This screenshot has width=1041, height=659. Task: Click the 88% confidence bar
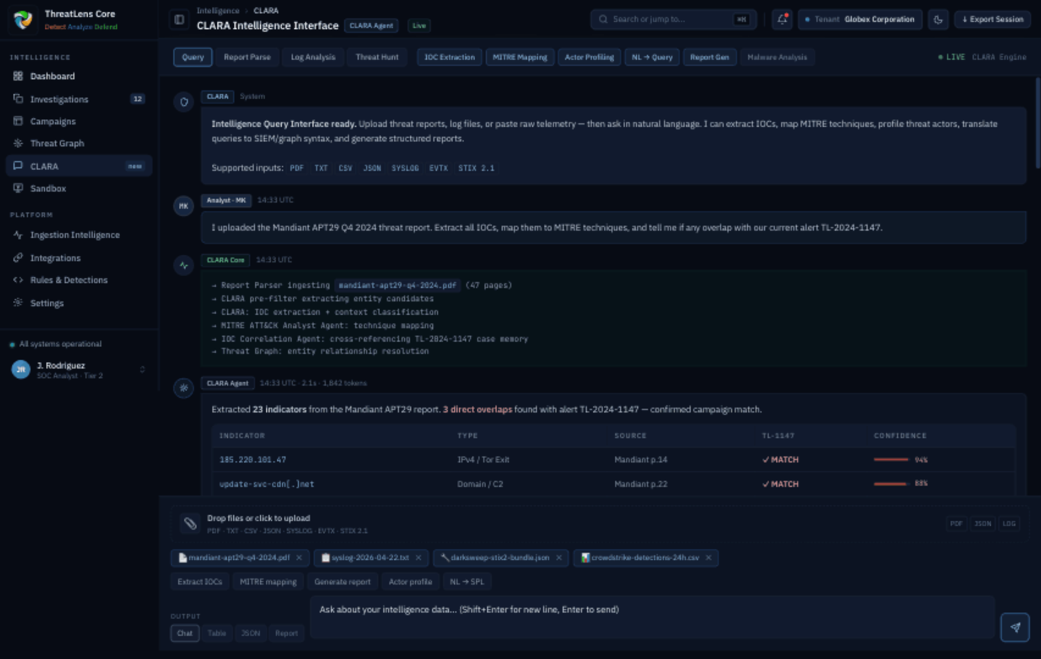point(891,484)
